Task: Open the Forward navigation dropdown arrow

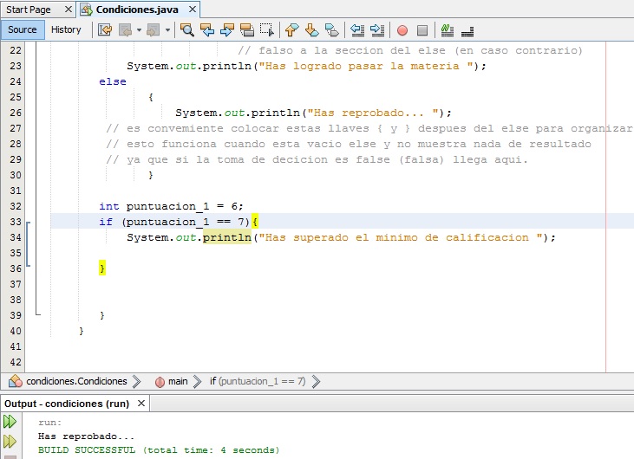Action: pos(167,29)
